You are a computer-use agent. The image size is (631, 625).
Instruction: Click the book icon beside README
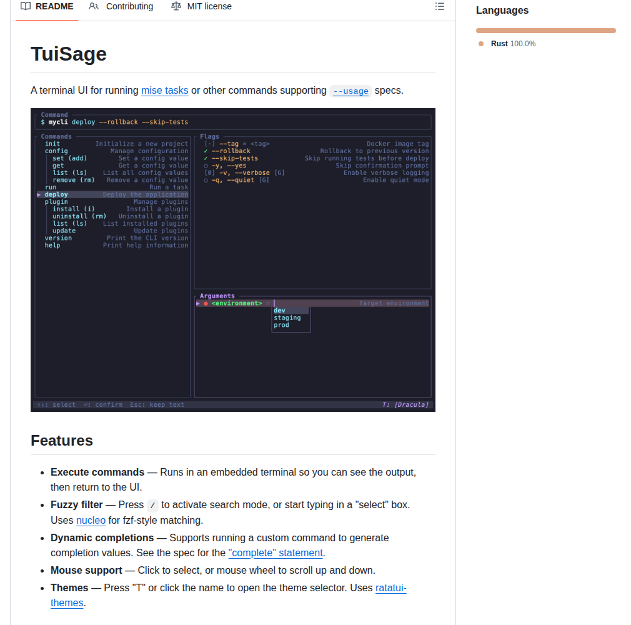pos(24,6)
